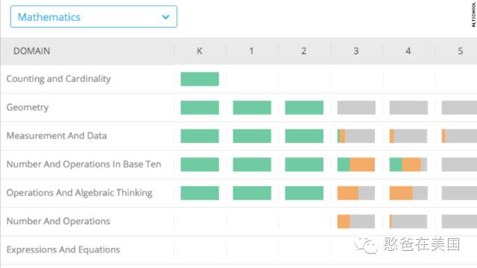Click Number And Operations grade 3 progress bar
Image resolution: width=477 pixels, height=268 pixels.
coord(356,222)
